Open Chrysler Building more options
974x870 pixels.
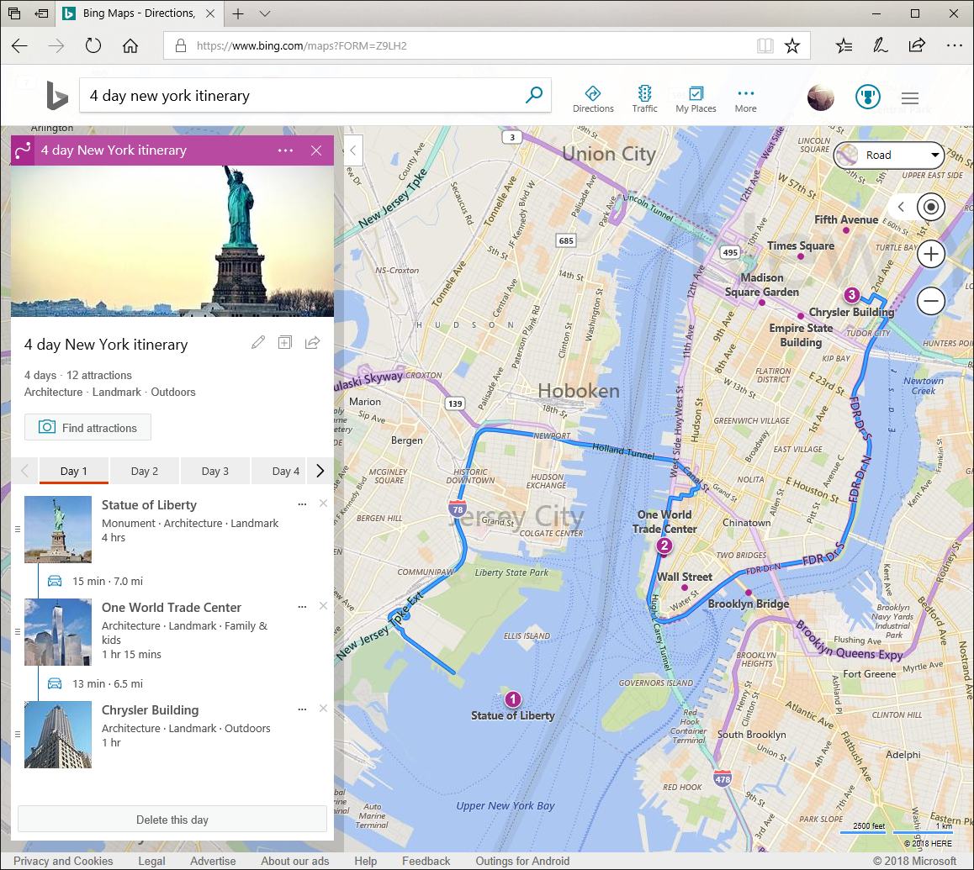point(302,709)
